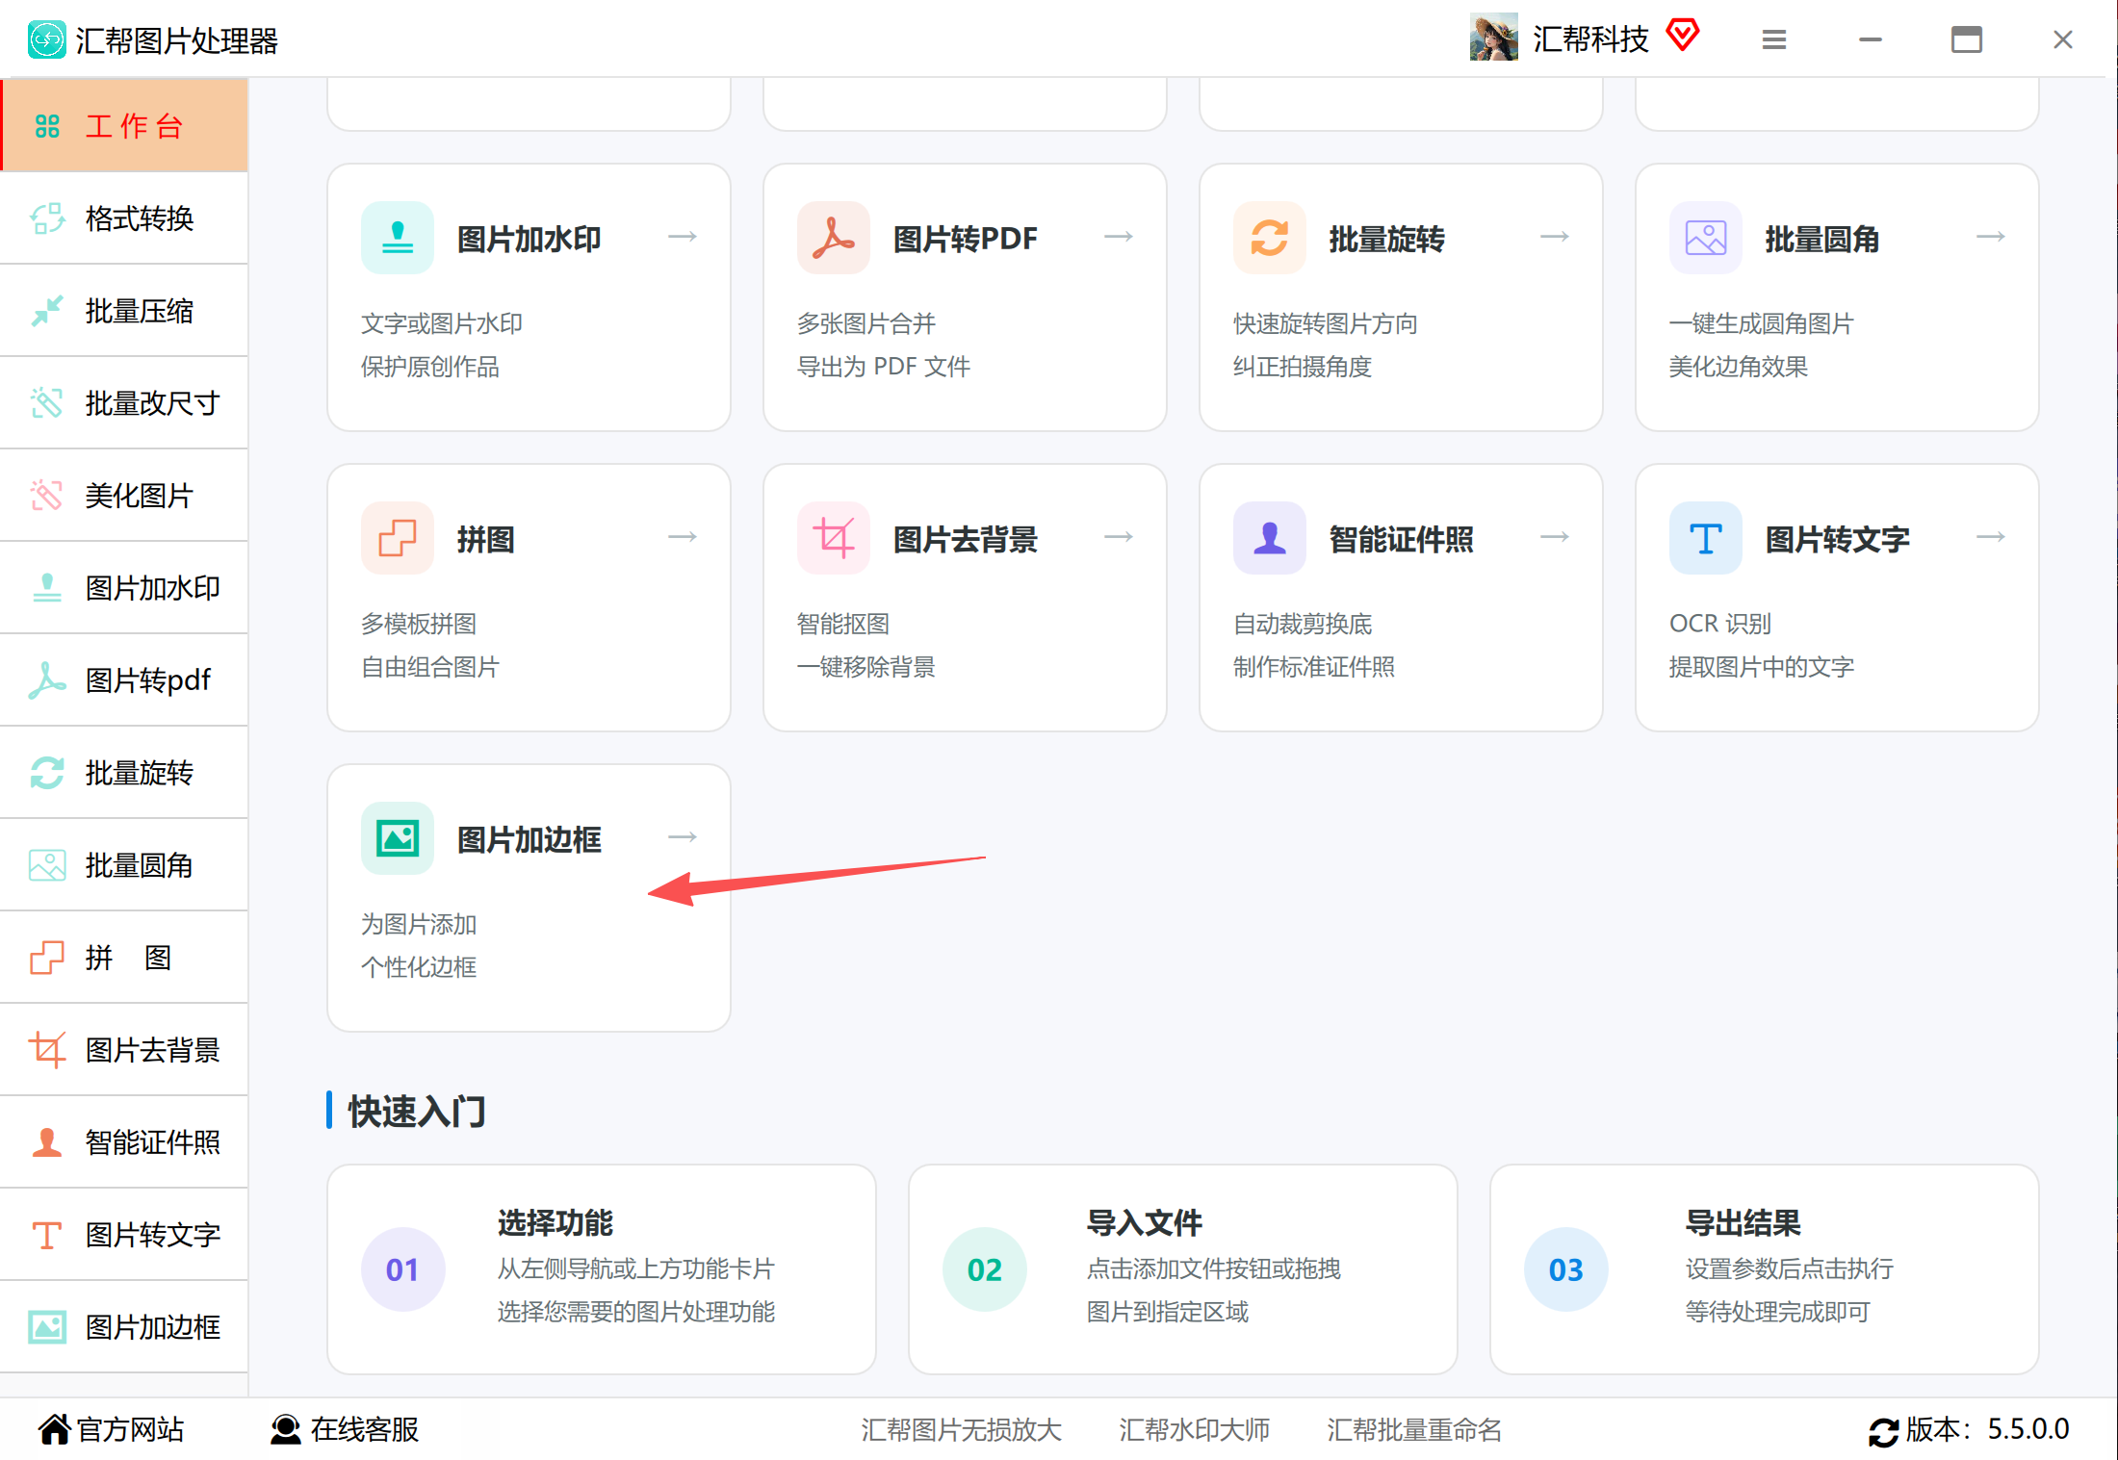Open sidebar item 批量圆角

[124, 865]
